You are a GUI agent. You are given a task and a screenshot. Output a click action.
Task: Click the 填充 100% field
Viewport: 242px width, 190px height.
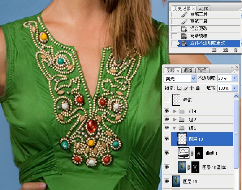click(x=225, y=88)
